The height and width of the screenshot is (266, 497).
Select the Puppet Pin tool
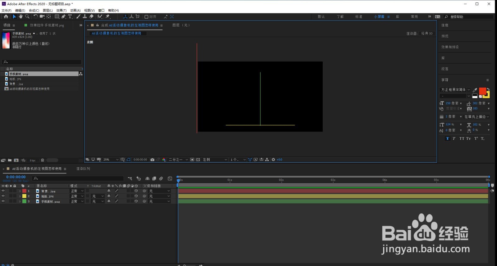(x=108, y=16)
